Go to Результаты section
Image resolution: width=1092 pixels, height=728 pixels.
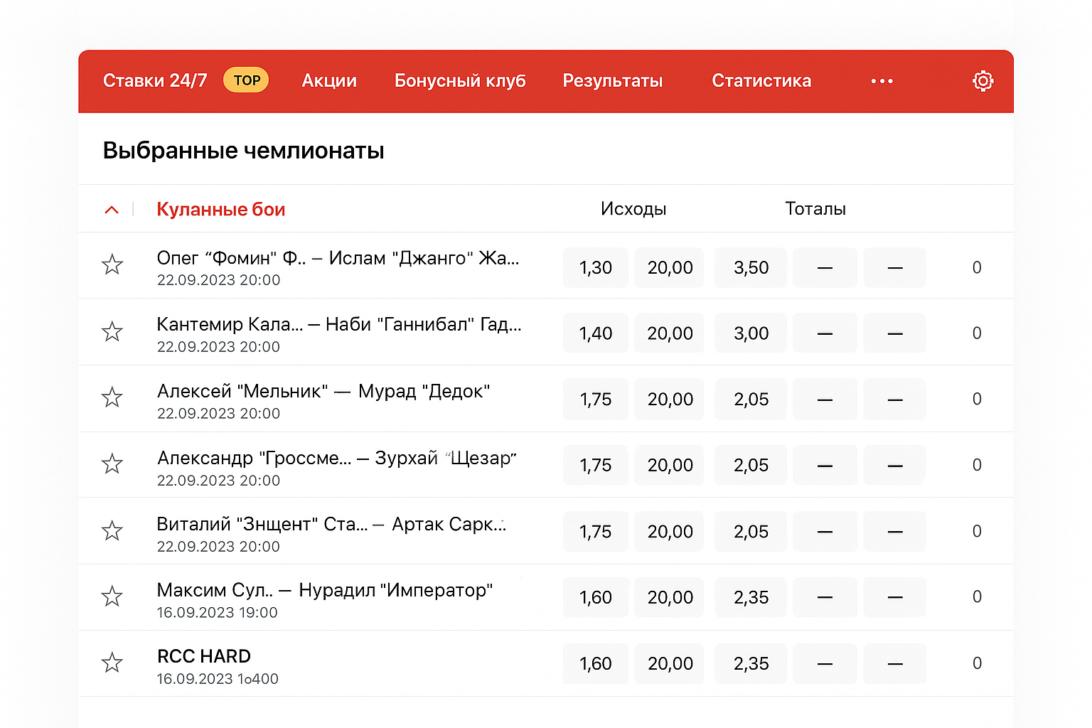click(x=613, y=81)
